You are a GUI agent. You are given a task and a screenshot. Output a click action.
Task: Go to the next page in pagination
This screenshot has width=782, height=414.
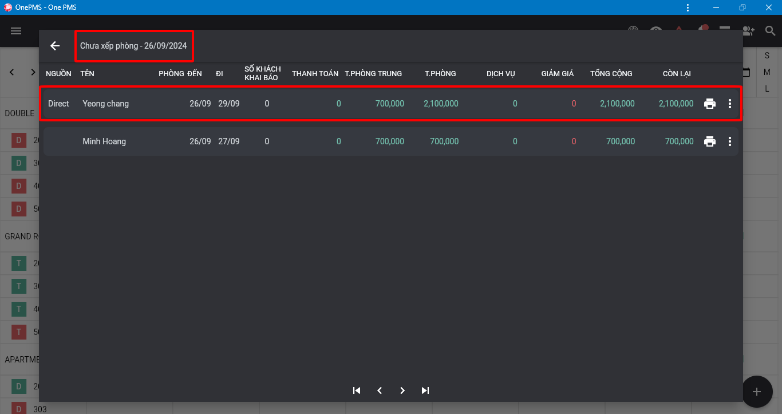[x=402, y=391]
